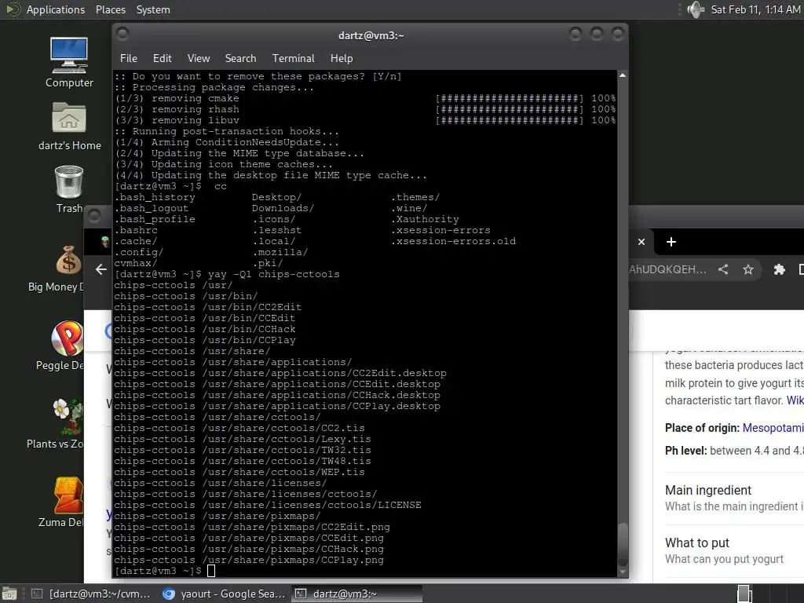This screenshot has width=804, height=603.
Task: Click the /usr/bin/CCHack line in terminal
Action: pyautogui.click(x=205, y=329)
